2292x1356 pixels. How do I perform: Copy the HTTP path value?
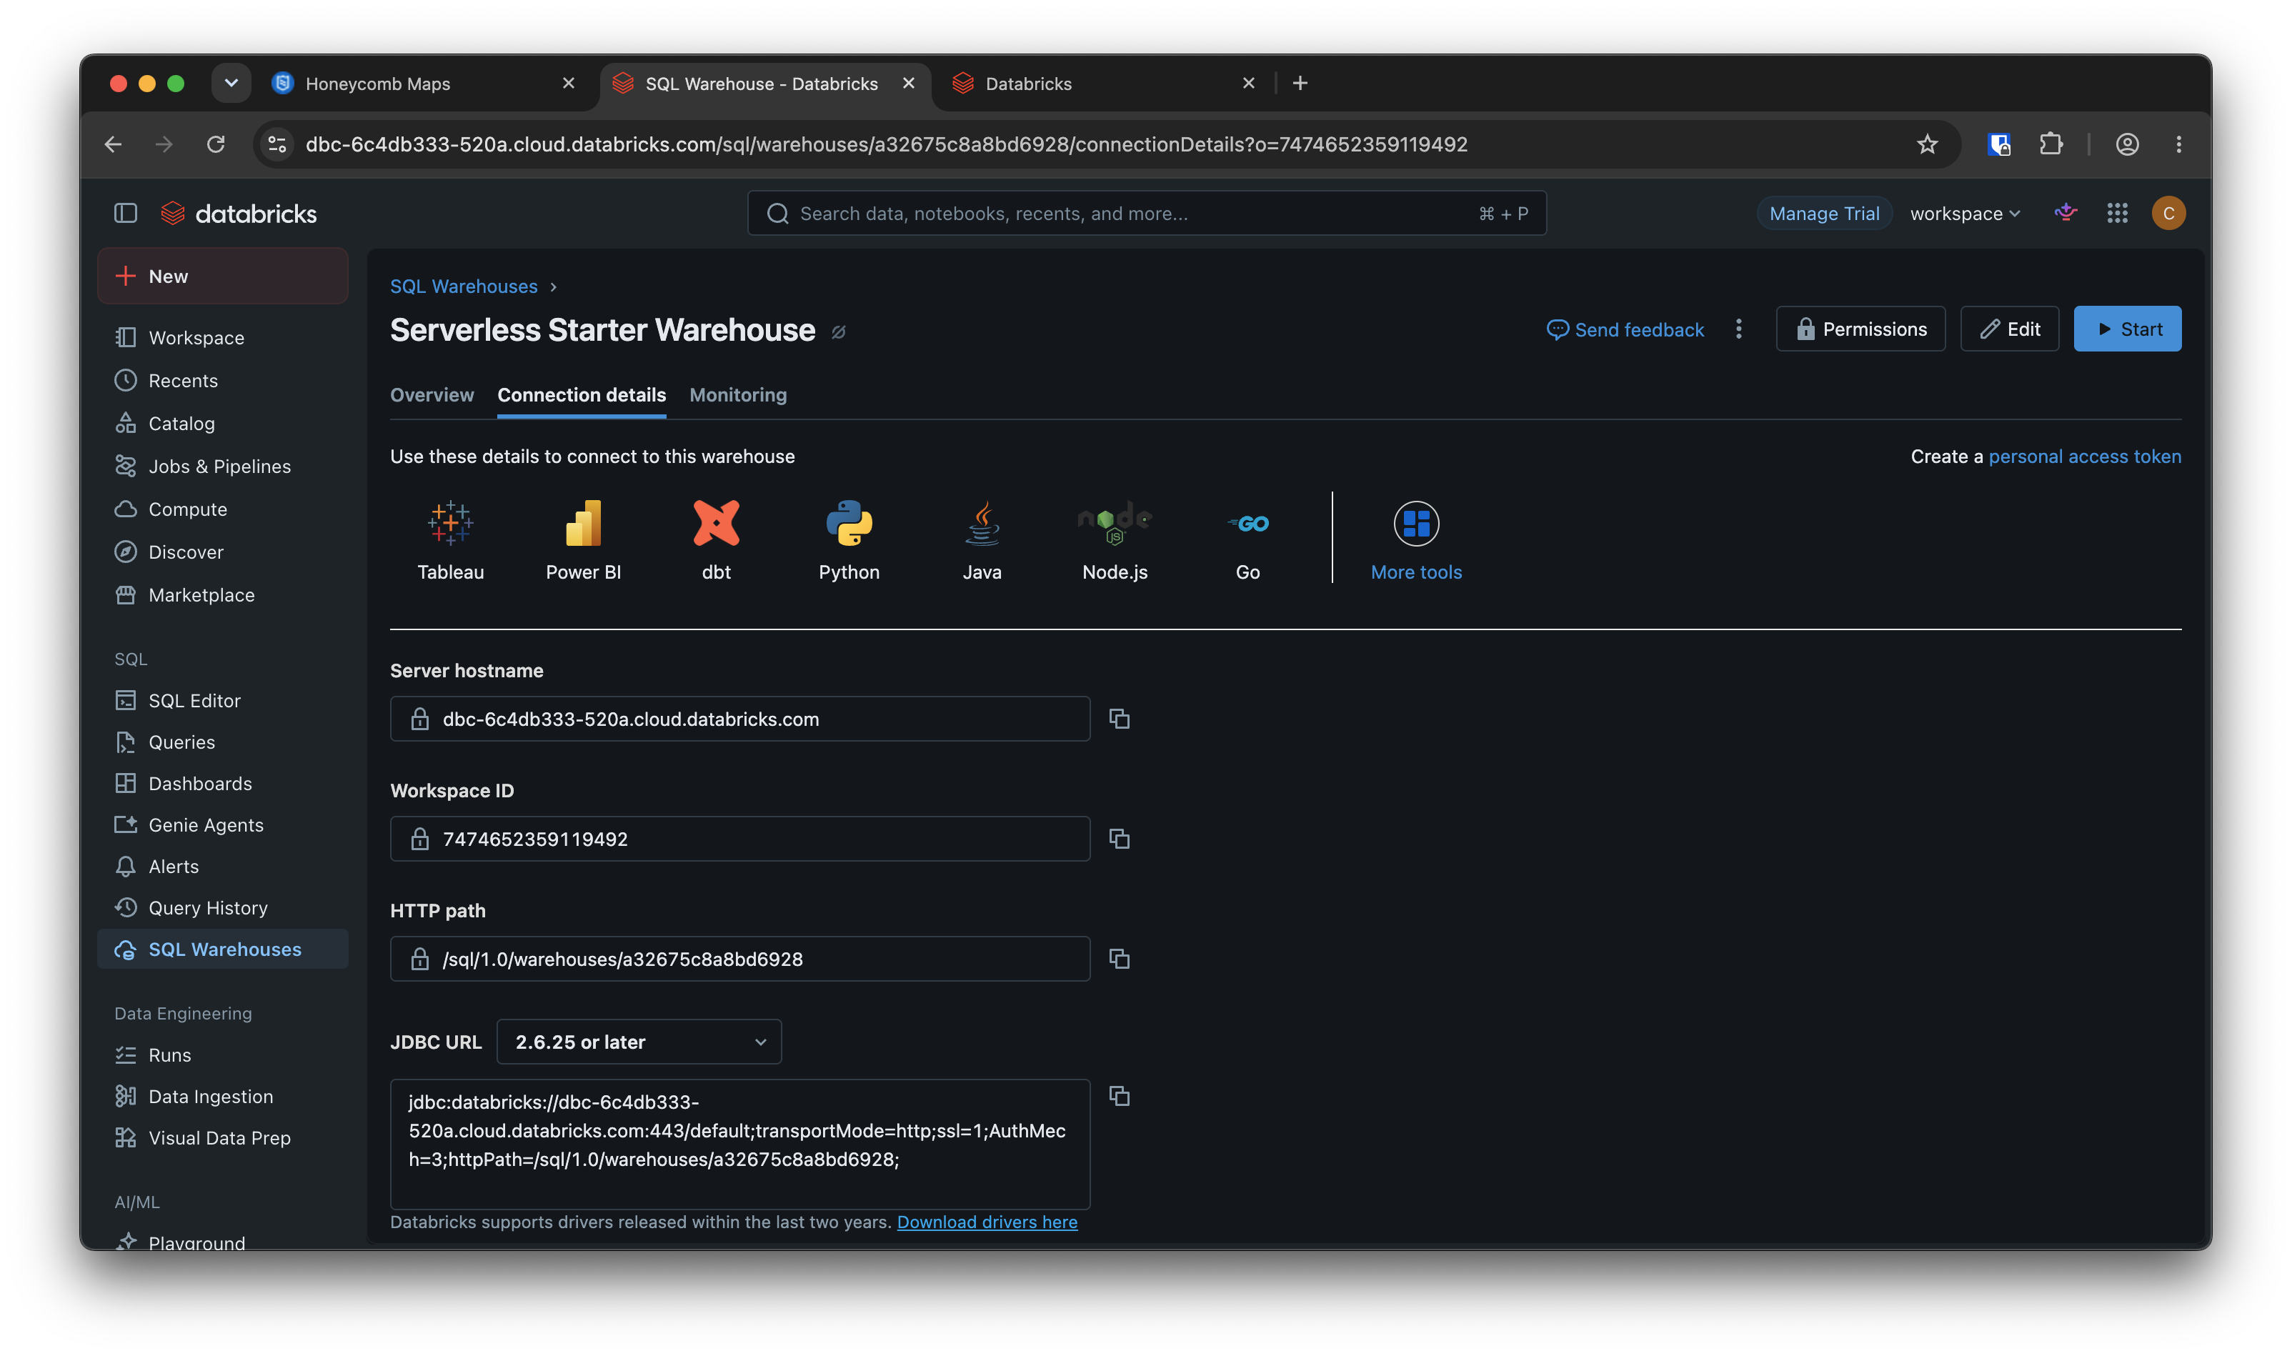pos(1119,959)
